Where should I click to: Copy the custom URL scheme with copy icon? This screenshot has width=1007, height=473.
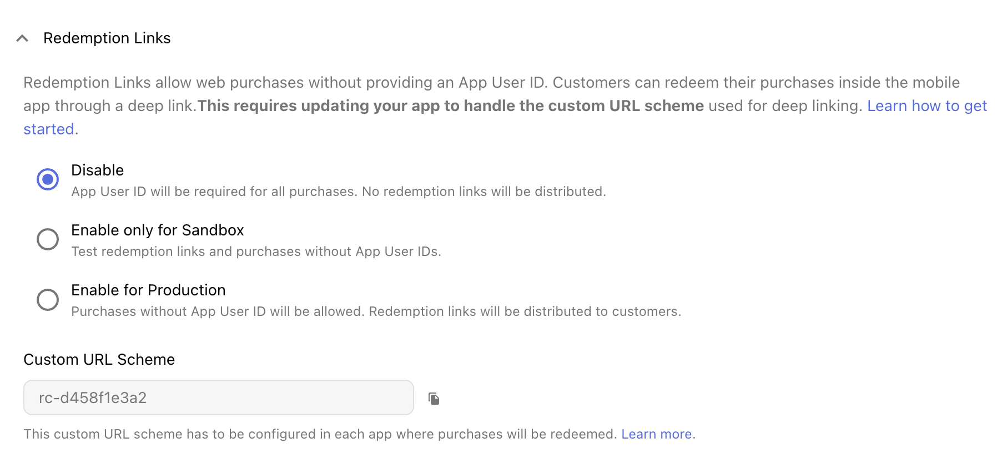[434, 399]
